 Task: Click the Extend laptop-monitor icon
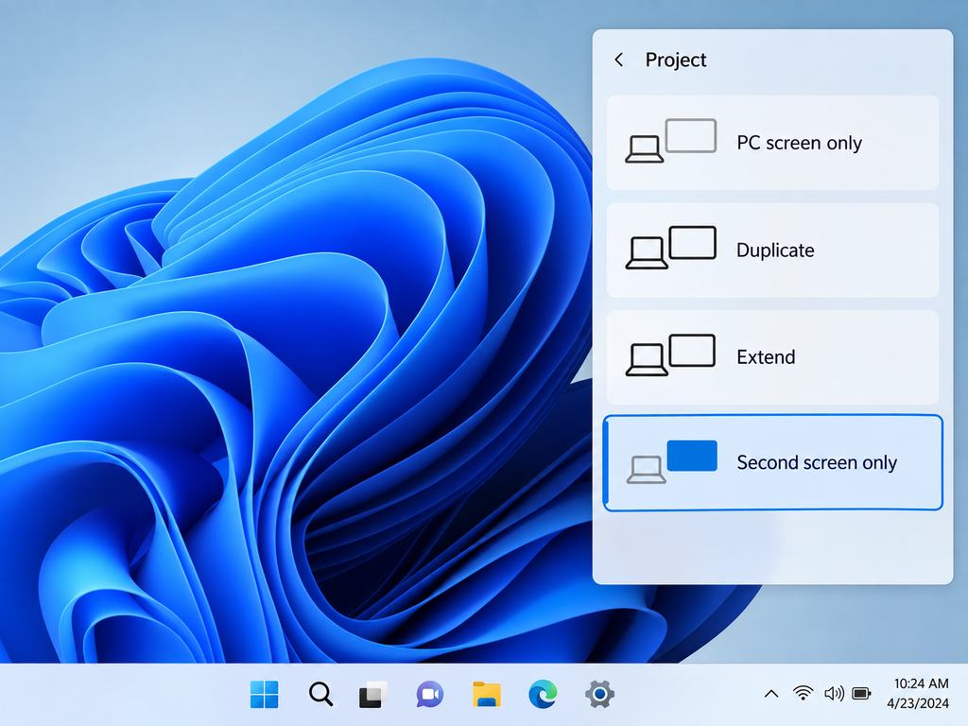pos(670,355)
